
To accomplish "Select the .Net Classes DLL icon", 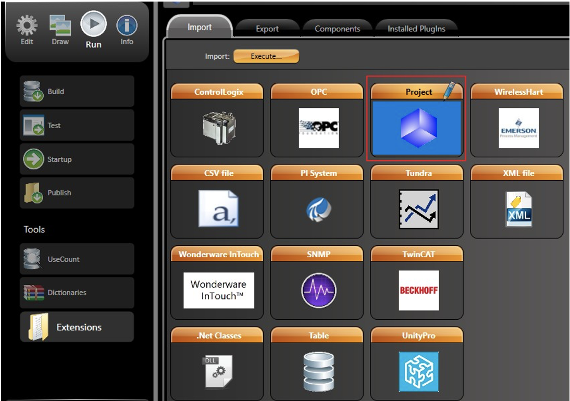I will 217,371.
